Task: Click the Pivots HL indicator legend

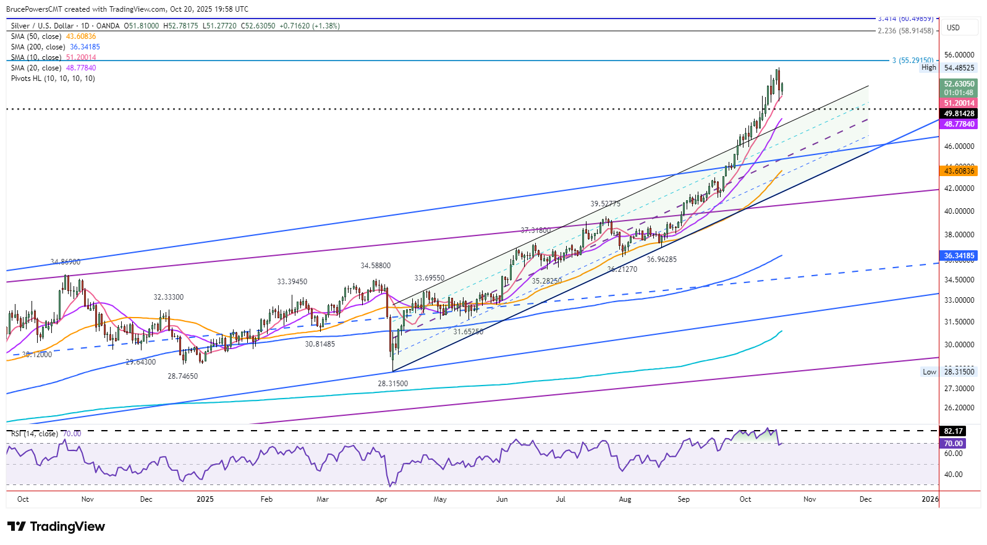Action: click(53, 78)
